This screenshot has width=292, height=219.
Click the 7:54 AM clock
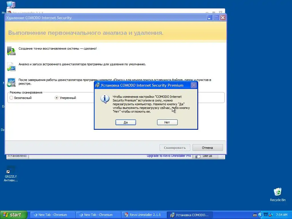click(x=281, y=215)
